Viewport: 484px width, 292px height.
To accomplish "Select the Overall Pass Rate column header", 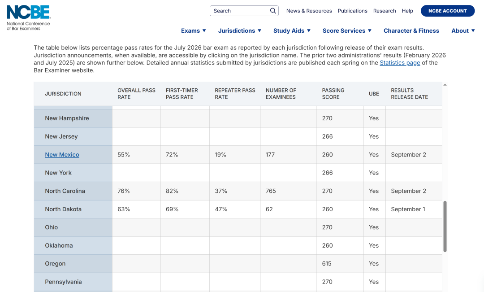I will point(136,94).
